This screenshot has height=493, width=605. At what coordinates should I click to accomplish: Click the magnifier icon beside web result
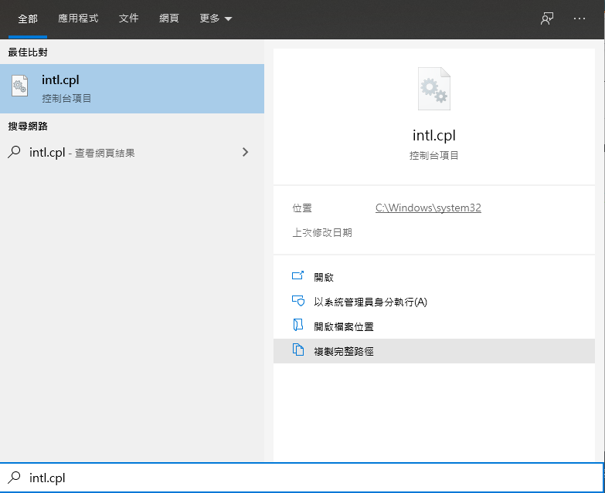tap(14, 152)
